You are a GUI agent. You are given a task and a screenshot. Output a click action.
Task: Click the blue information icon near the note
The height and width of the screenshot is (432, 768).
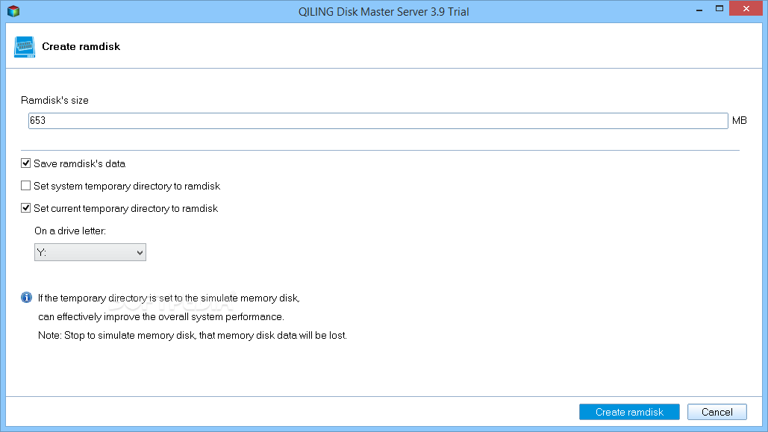(x=26, y=297)
